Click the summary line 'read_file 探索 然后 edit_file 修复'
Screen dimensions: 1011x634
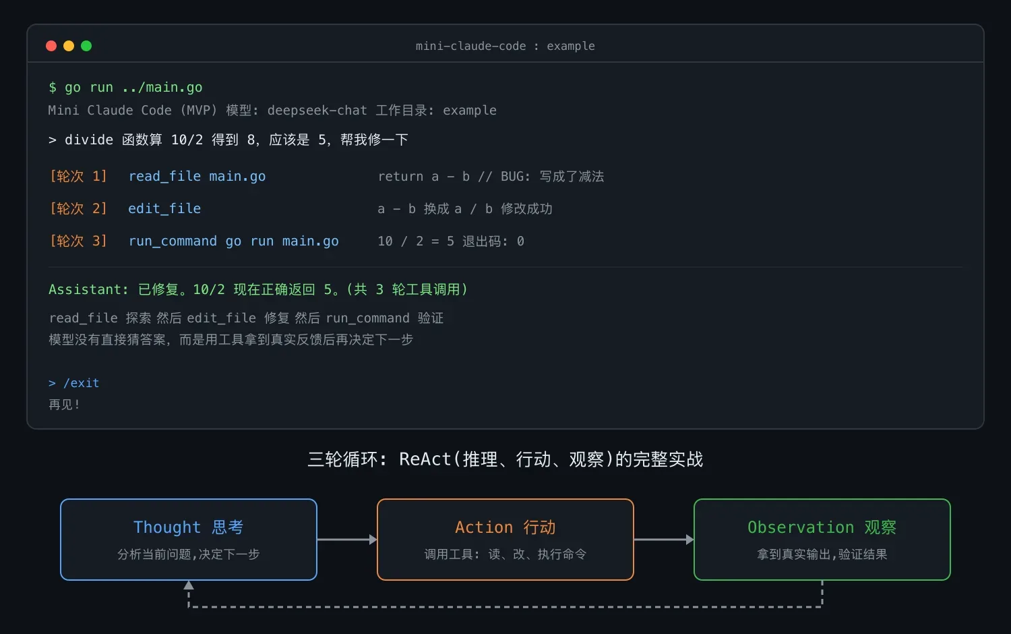coord(246,318)
